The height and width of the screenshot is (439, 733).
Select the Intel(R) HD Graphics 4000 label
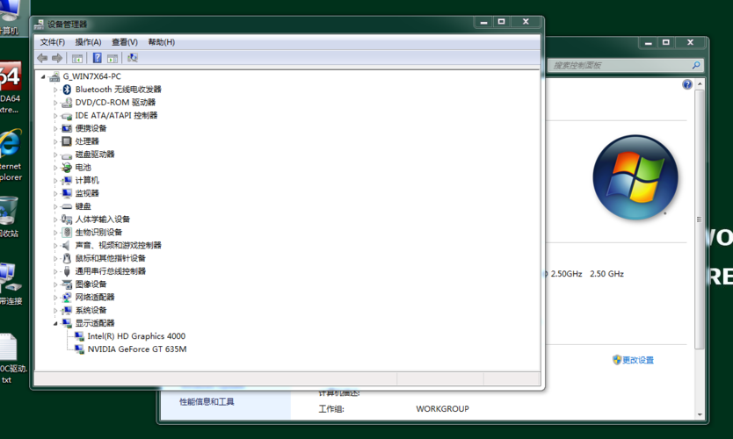(x=136, y=336)
